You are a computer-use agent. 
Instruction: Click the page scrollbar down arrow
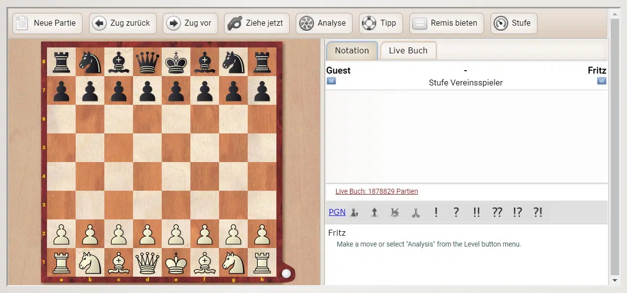[615, 280]
